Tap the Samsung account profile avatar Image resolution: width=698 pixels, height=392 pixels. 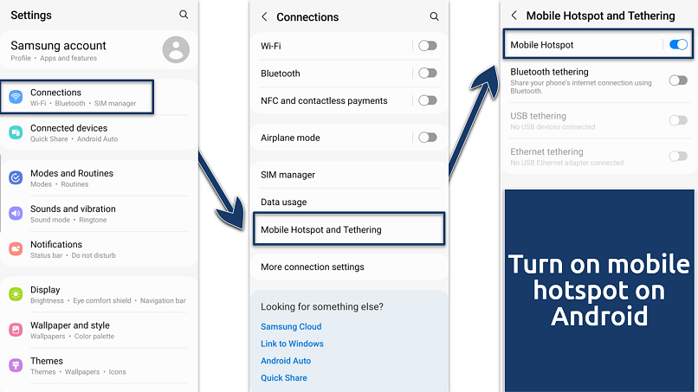pyautogui.click(x=176, y=49)
